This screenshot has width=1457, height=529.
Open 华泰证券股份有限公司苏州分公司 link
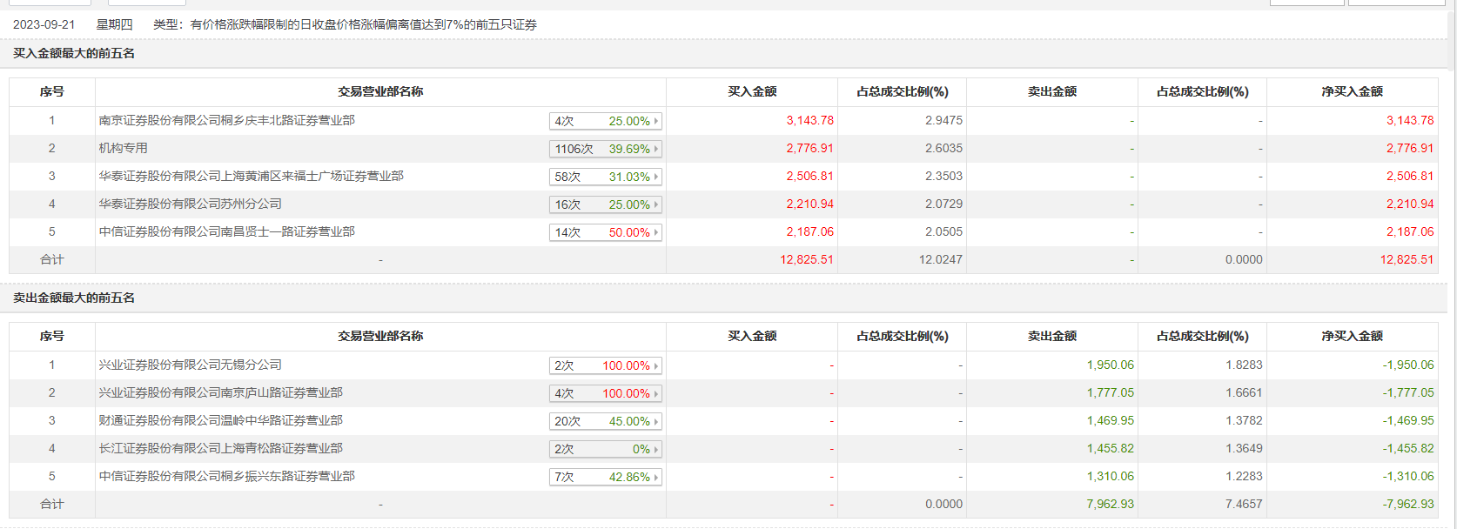(x=190, y=204)
